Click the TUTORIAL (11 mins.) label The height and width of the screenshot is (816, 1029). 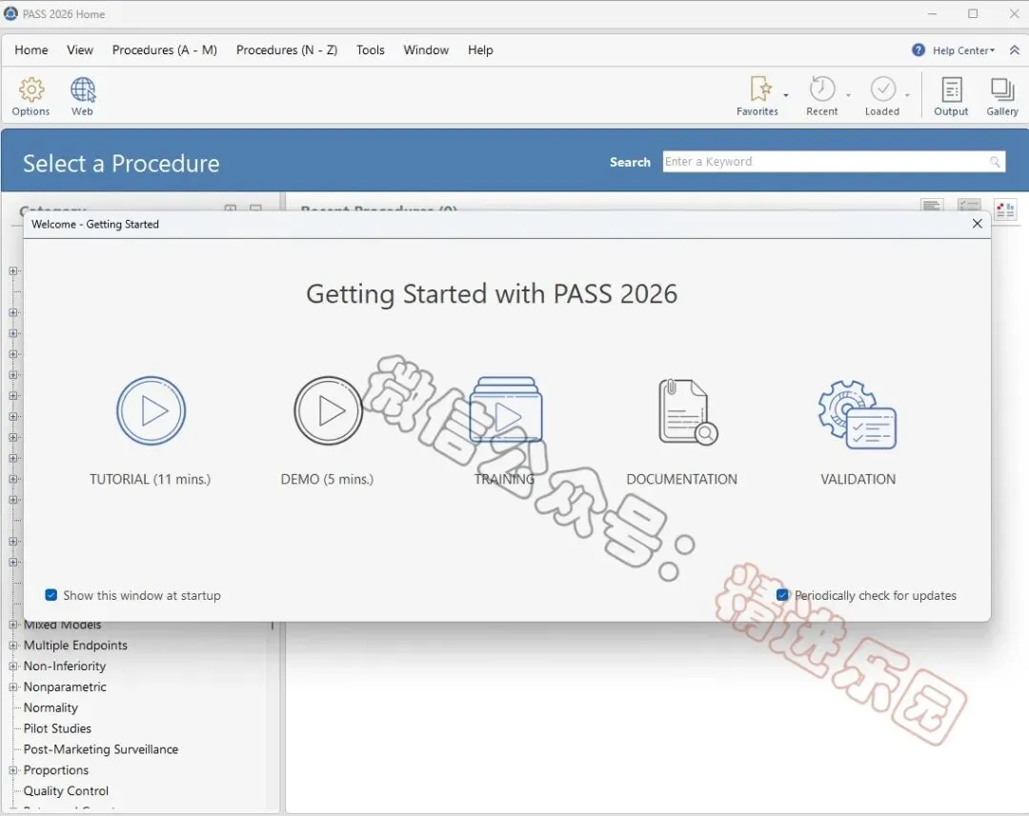coord(151,480)
